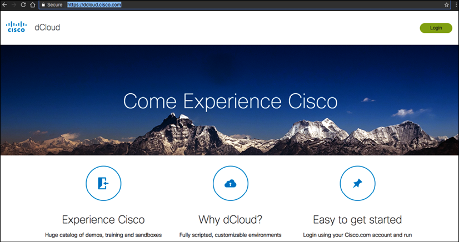Open the browser three-dot menu
Screen dimensions: 459x242
(457, 4)
